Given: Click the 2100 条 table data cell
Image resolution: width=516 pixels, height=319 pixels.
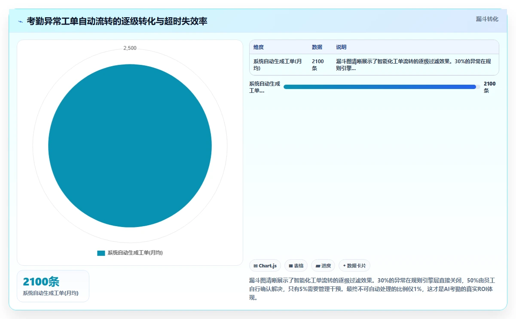Looking at the screenshot, I should (320, 64).
